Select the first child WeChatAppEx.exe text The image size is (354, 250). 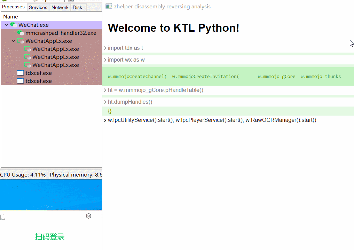tap(56, 49)
